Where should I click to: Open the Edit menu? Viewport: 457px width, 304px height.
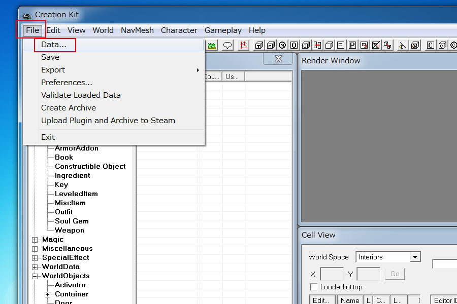[x=53, y=30]
